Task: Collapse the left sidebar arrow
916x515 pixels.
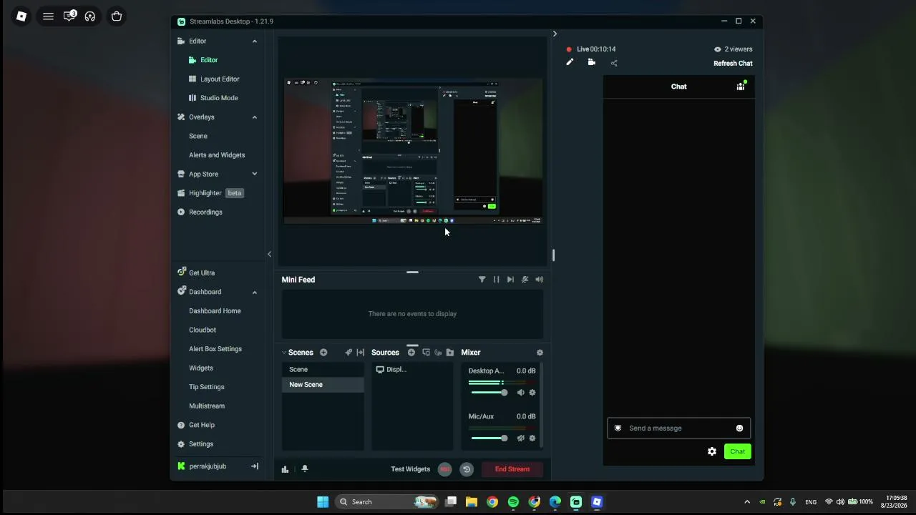Action: pos(269,254)
